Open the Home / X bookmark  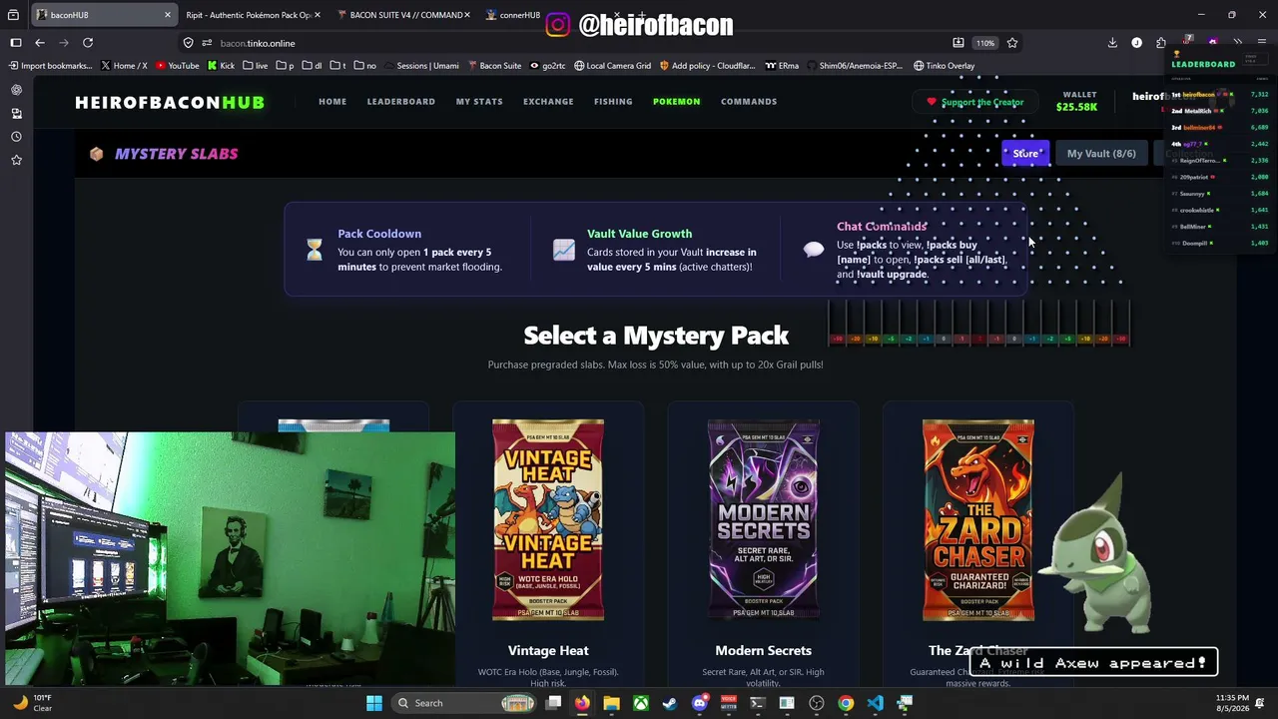tap(123, 66)
